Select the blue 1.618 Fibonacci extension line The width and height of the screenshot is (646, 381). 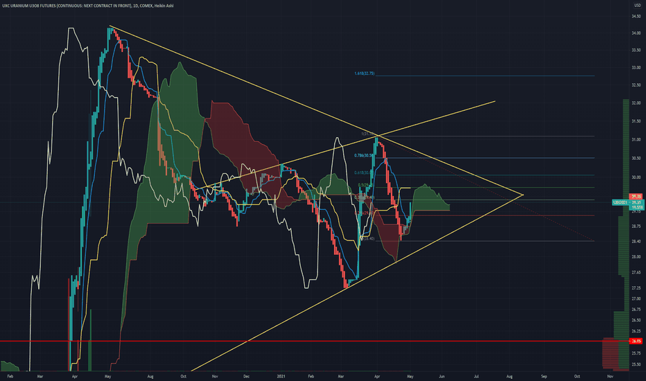pyautogui.click(x=485, y=76)
